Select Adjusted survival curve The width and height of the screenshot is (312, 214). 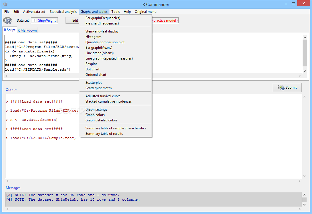coord(115,96)
